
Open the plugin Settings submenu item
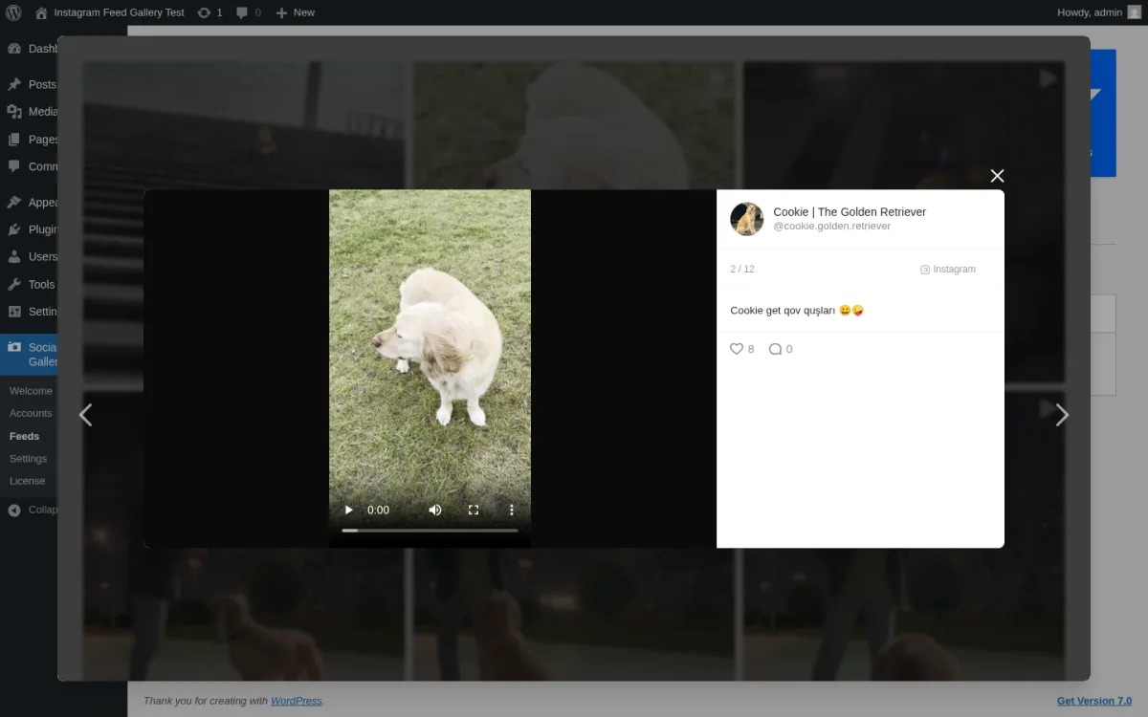click(29, 459)
